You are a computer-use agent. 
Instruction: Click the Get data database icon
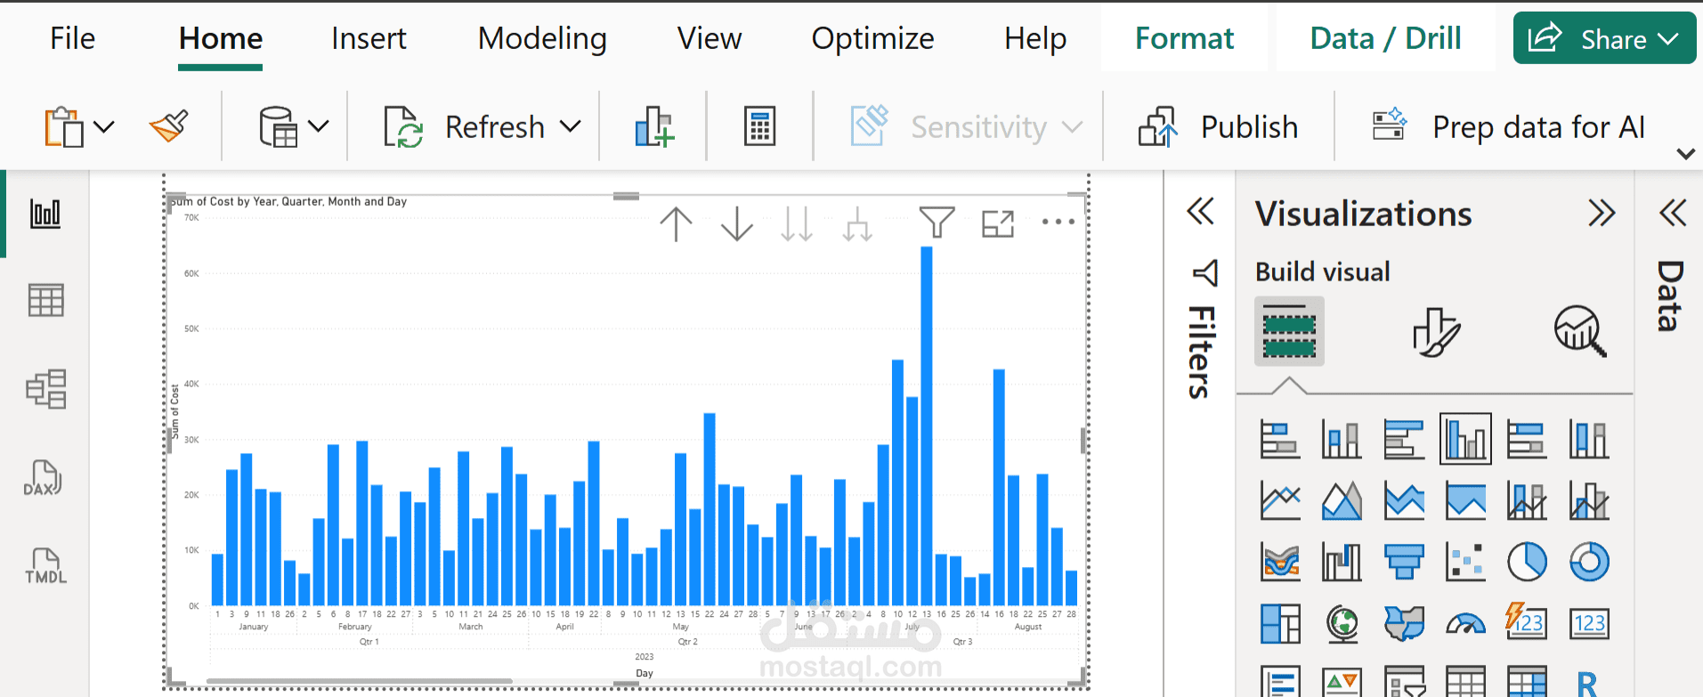click(x=278, y=126)
